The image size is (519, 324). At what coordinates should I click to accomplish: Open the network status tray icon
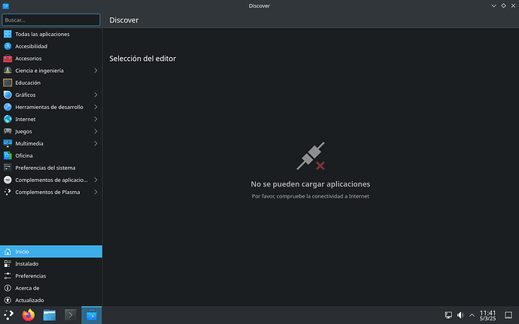point(448,315)
